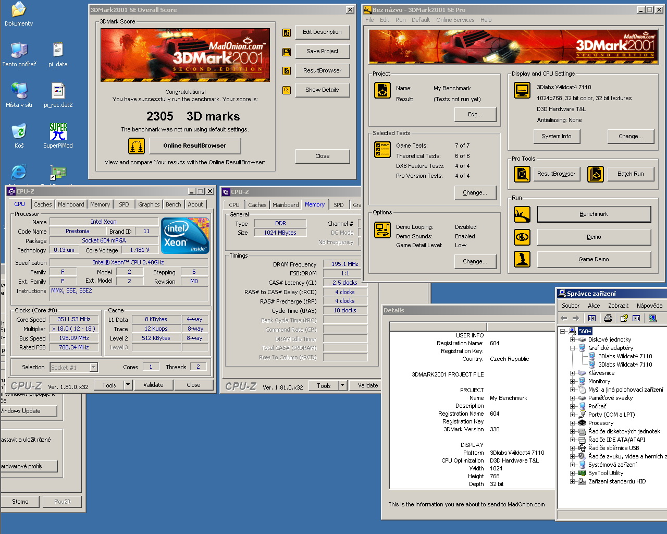This screenshot has width=667, height=534.
Task: Click the yellow icon beside Online ResultBrowser
Action: coord(137,146)
